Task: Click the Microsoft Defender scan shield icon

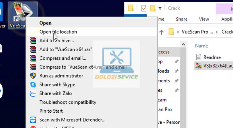Action: tap(33, 120)
